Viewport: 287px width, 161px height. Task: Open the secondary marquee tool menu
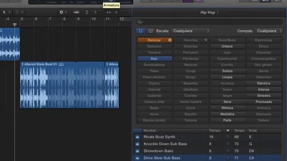[x=19, y=13]
